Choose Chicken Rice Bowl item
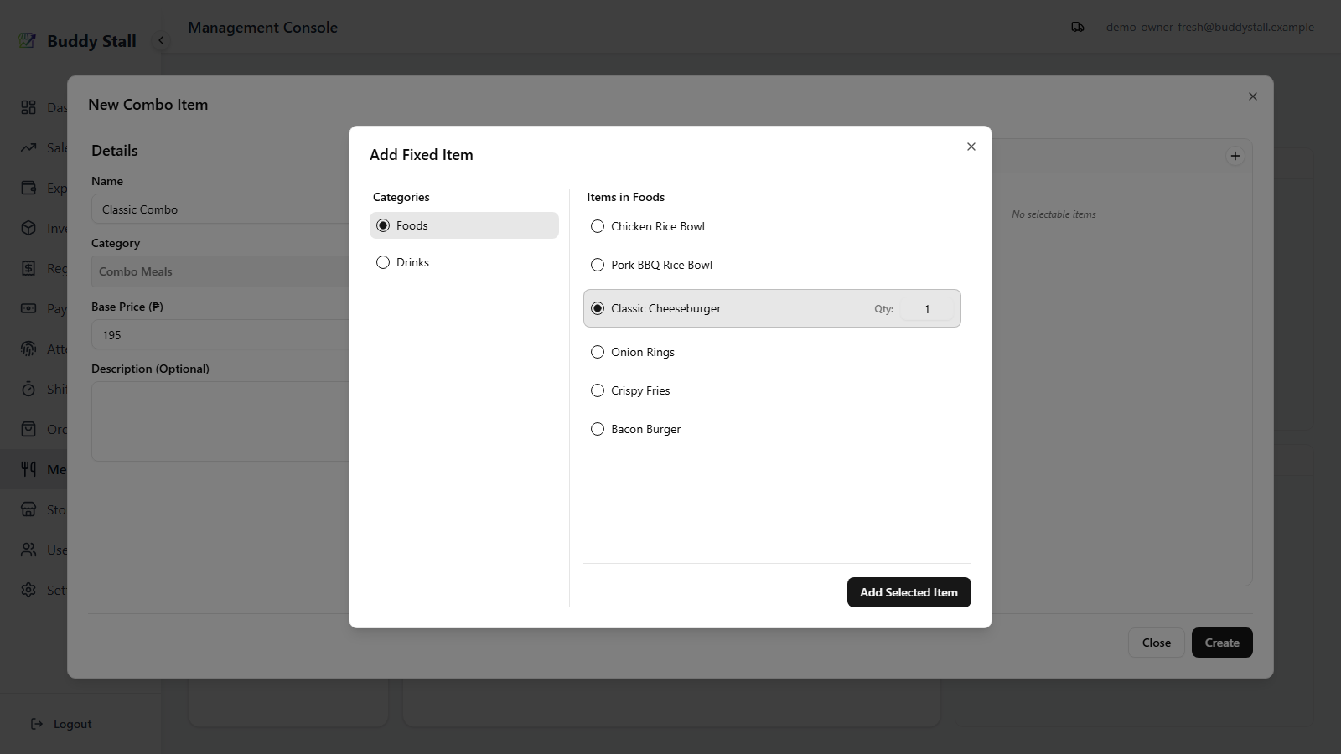 [x=598, y=226]
